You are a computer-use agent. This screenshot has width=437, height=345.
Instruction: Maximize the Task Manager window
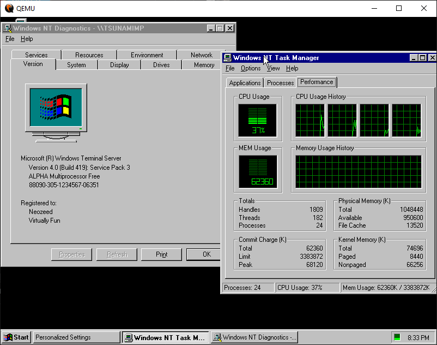[x=422, y=58]
